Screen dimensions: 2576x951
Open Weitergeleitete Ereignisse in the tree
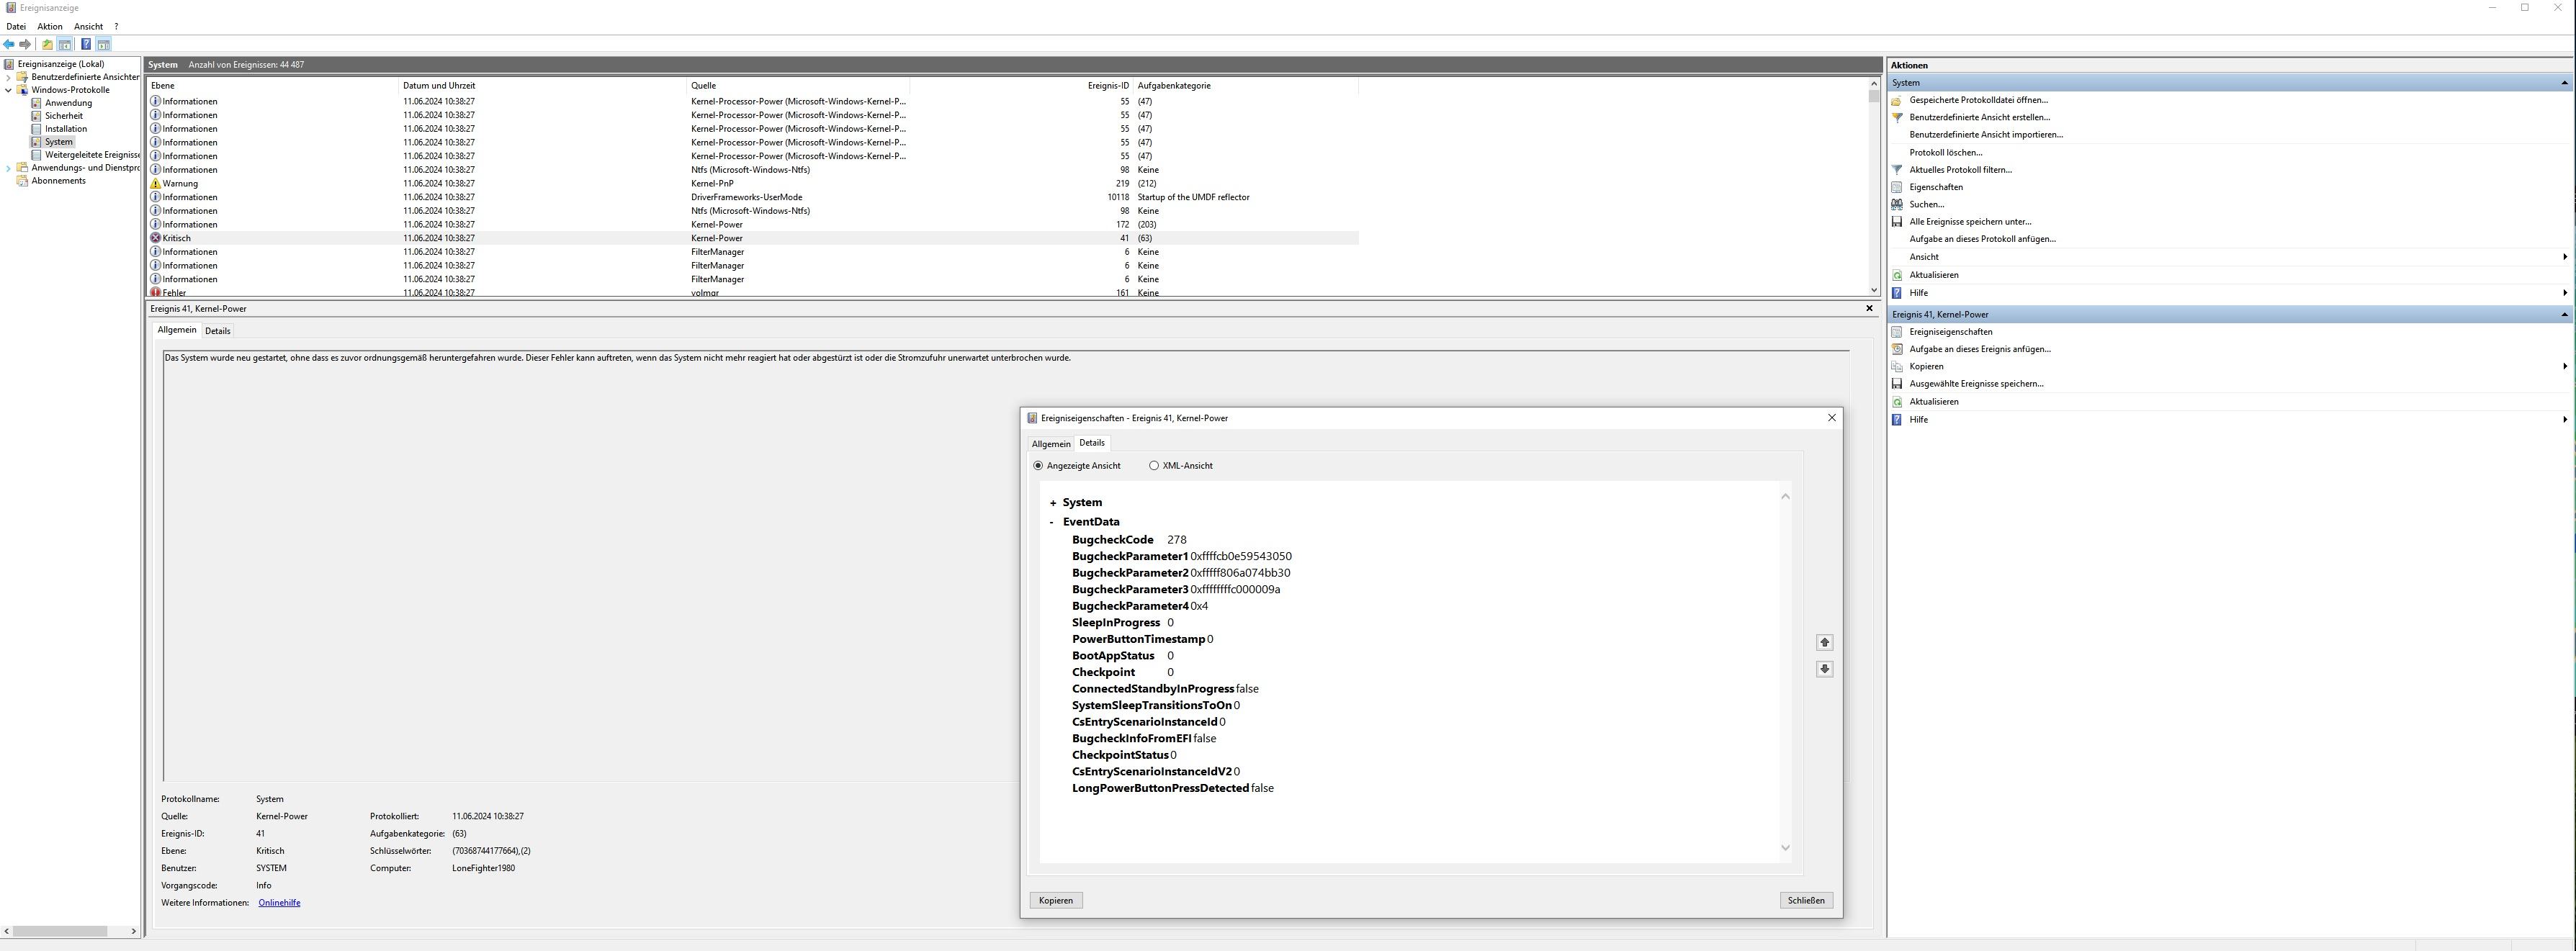pos(92,155)
